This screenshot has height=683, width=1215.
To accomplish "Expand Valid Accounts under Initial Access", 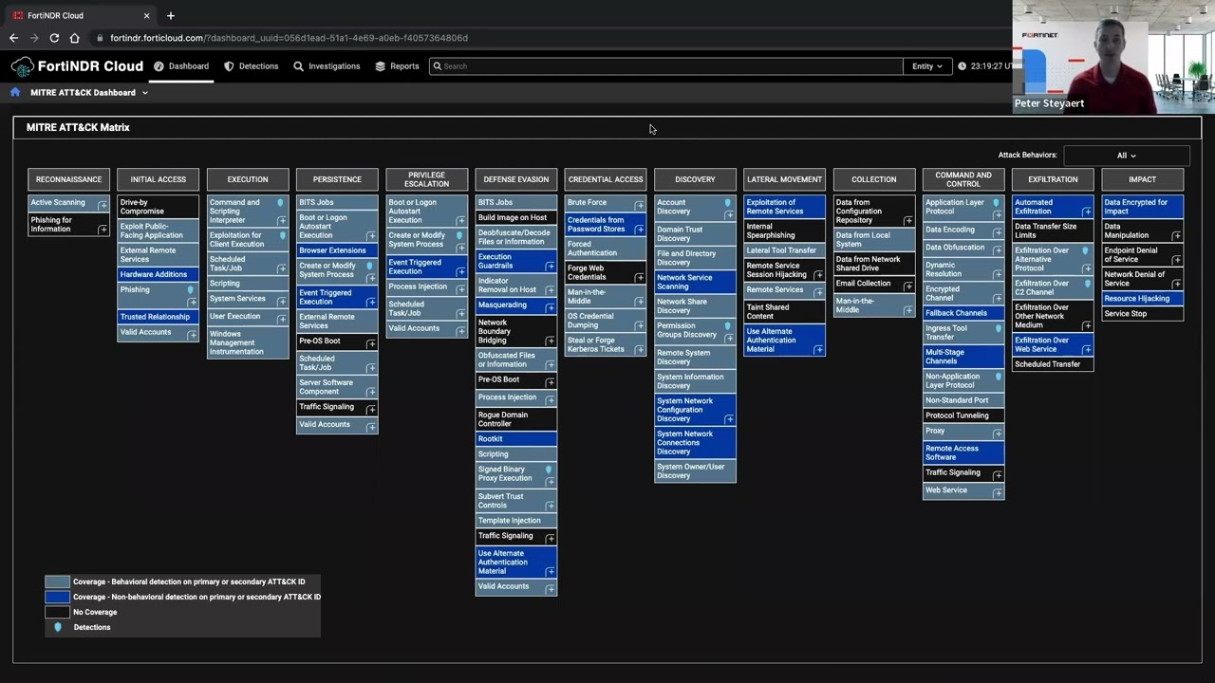I will pyautogui.click(x=192, y=335).
